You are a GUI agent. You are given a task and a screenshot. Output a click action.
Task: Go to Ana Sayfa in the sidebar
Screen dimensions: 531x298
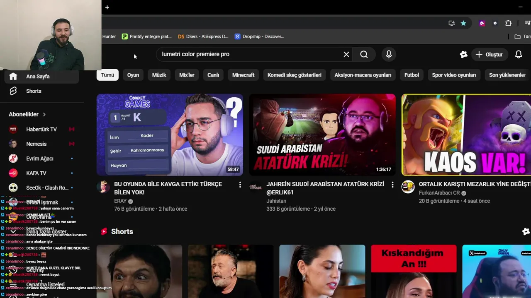(x=41, y=76)
